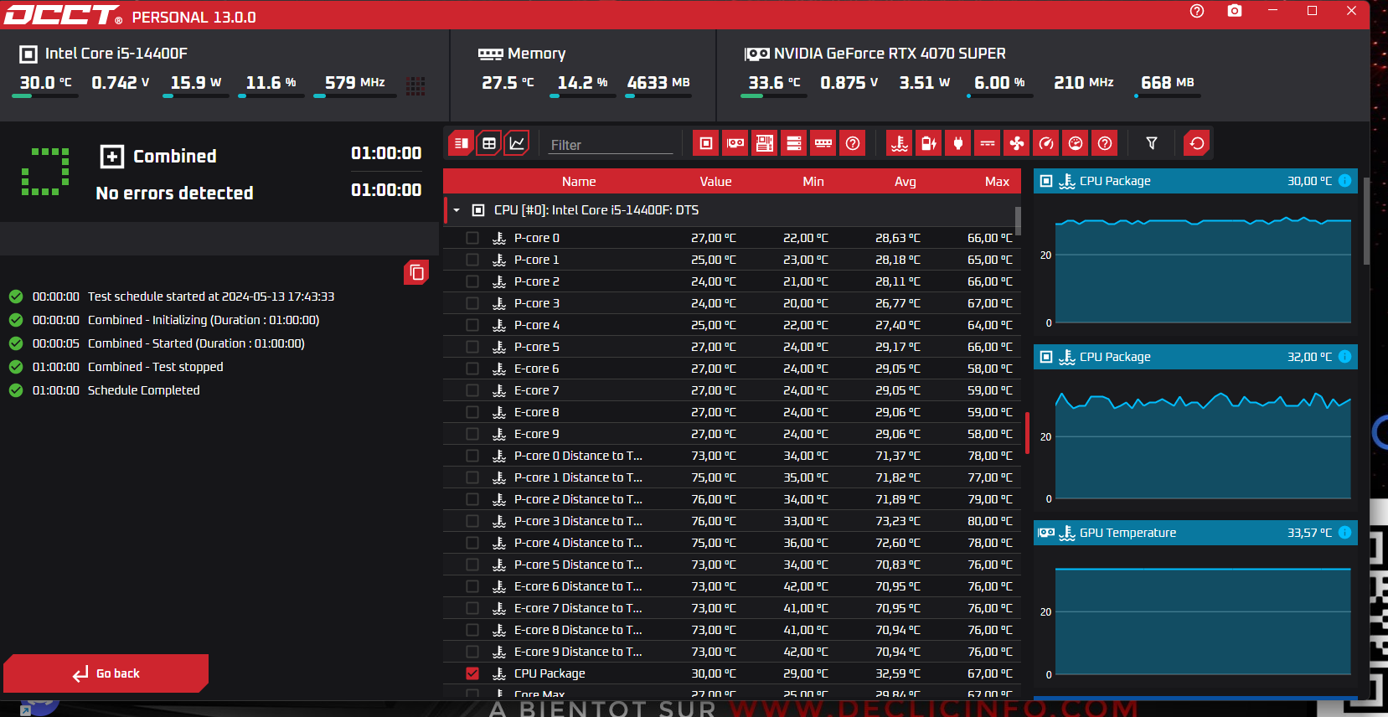
Task: Click the graph panel vertical scrollbar
Action: [1366, 222]
